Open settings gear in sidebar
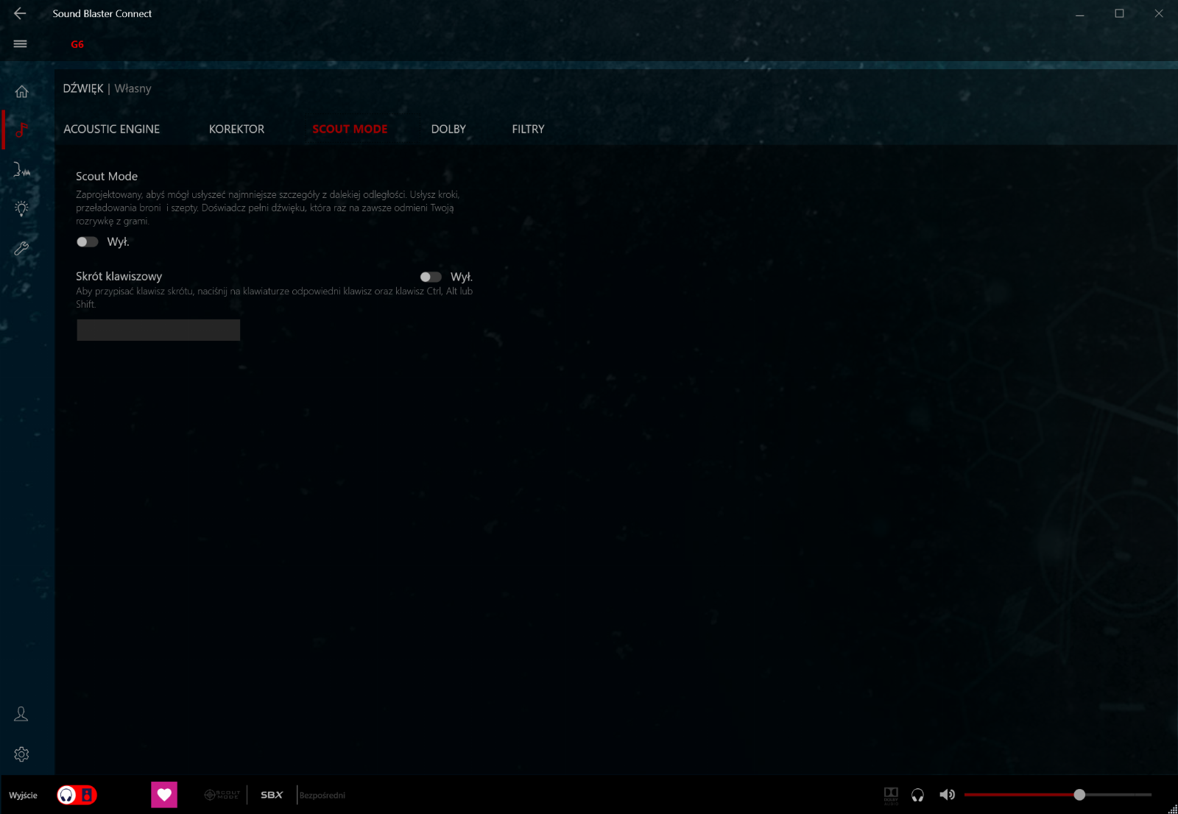Image resolution: width=1178 pixels, height=814 pixels. click(21, 754)
